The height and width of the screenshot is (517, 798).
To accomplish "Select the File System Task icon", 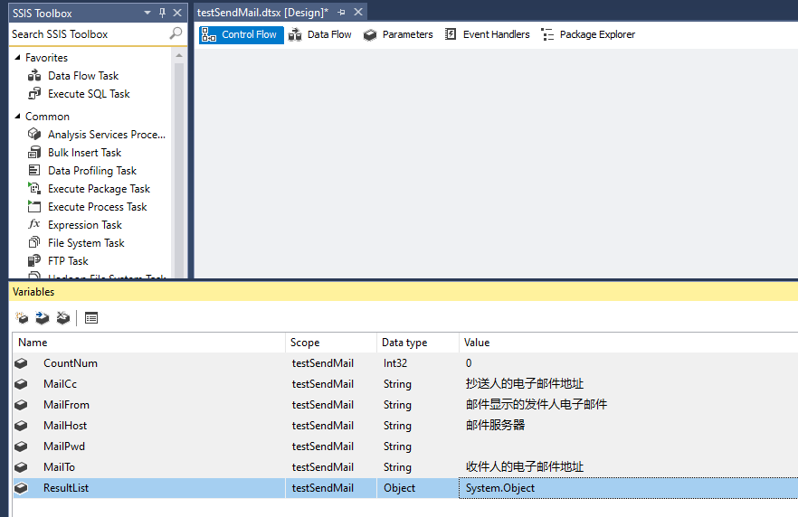I will point(34,242).
